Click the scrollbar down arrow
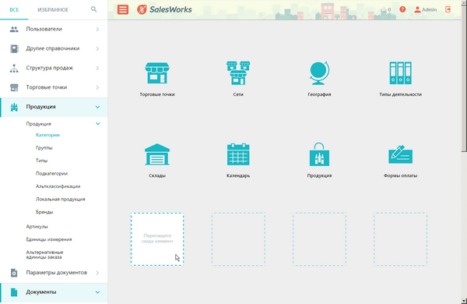This screenshot has height=304, width=467. (464, 301)
